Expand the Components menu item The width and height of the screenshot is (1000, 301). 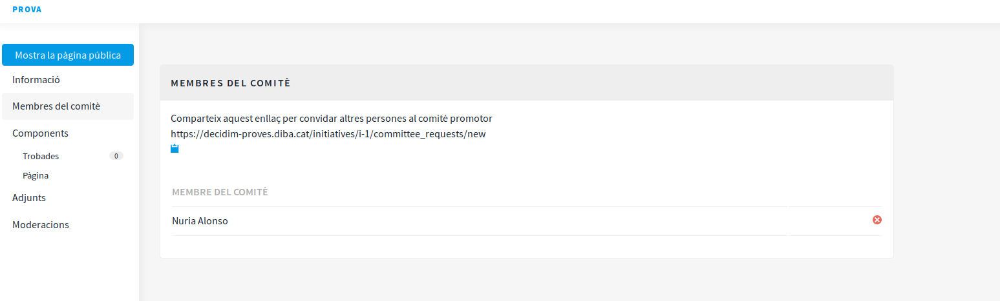pyautogui.click(x=40, y=133)
